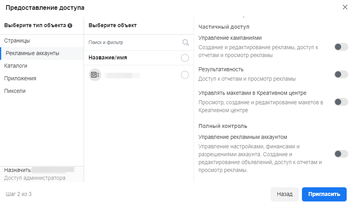Screen dimensions: 351x205
Task: Click the ad account icon in list
Action: coord(95,75)
